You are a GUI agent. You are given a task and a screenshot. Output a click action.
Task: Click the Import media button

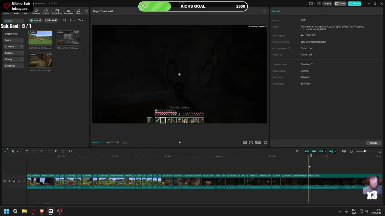pos(35,20)
